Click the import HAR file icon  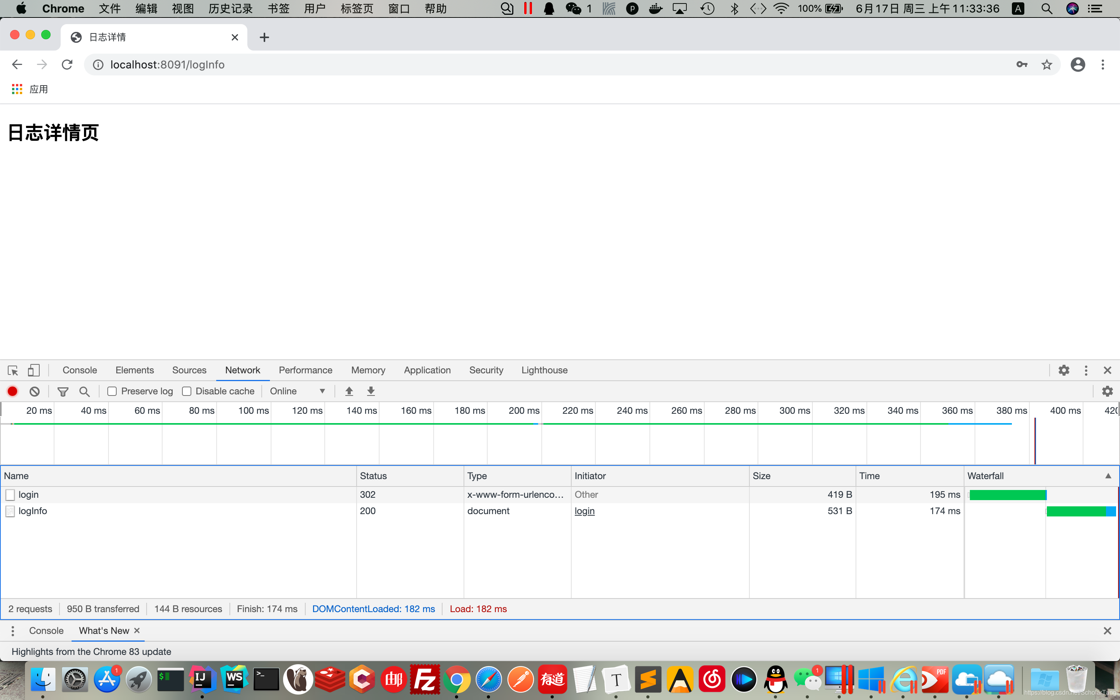348,391
